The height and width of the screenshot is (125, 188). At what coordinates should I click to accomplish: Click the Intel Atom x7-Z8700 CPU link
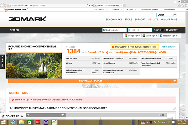point(140,52)
